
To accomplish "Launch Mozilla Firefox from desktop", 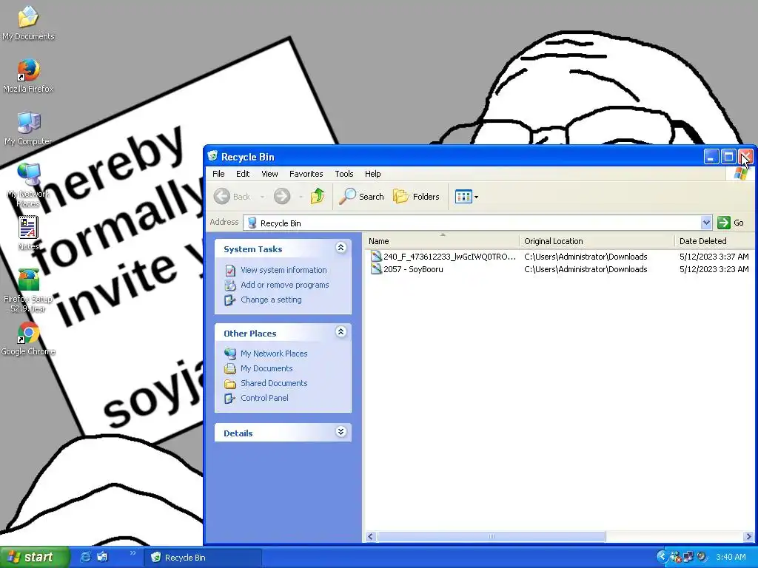I will click(x=28, y=76).
